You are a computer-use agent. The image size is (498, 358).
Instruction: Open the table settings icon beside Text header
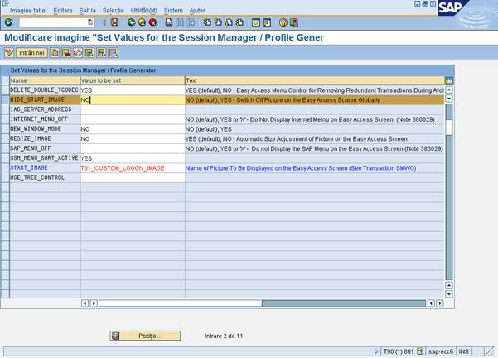tap(449, 80)
